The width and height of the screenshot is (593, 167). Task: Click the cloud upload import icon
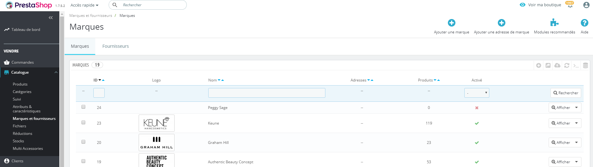[557, 65]
